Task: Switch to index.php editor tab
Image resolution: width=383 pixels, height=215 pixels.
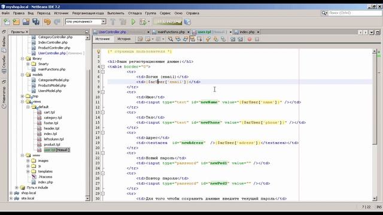Action: (x=247, y=32)
